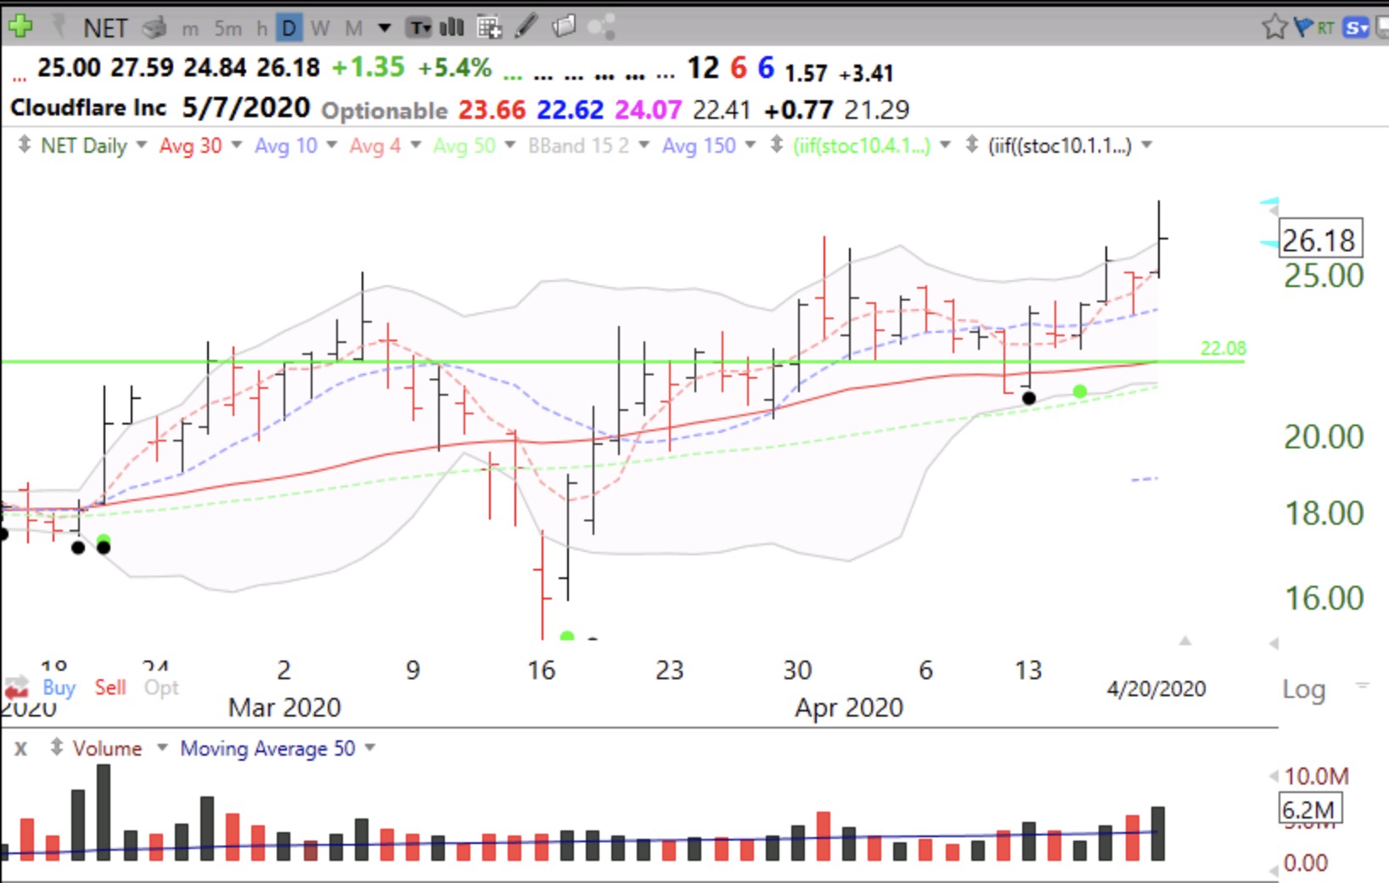Click reorder arrows before green iif(stoc10.4.1
1389x883 pixels.
(776, 145)
